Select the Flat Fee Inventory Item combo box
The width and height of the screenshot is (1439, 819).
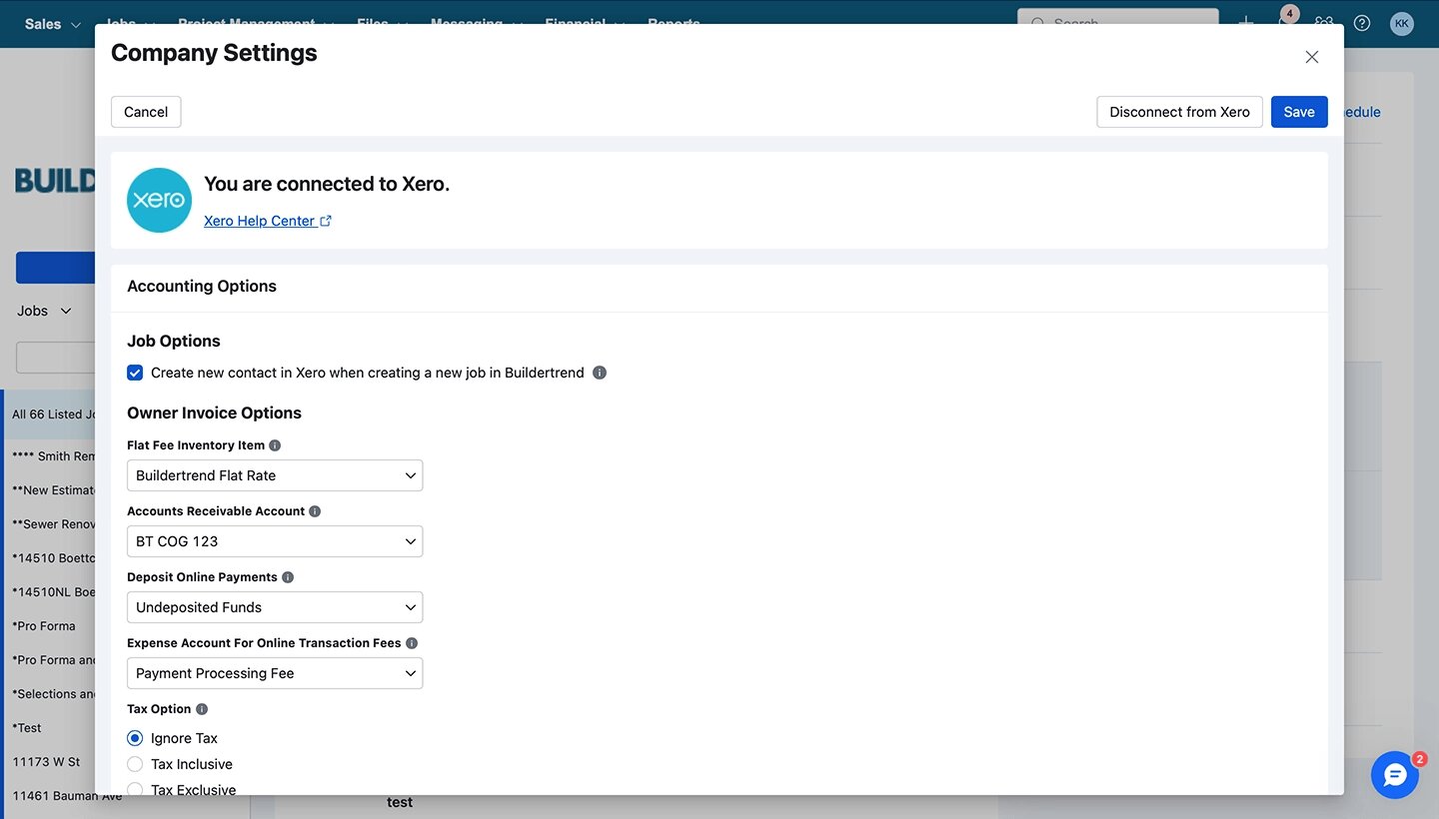tap(274, 474)
